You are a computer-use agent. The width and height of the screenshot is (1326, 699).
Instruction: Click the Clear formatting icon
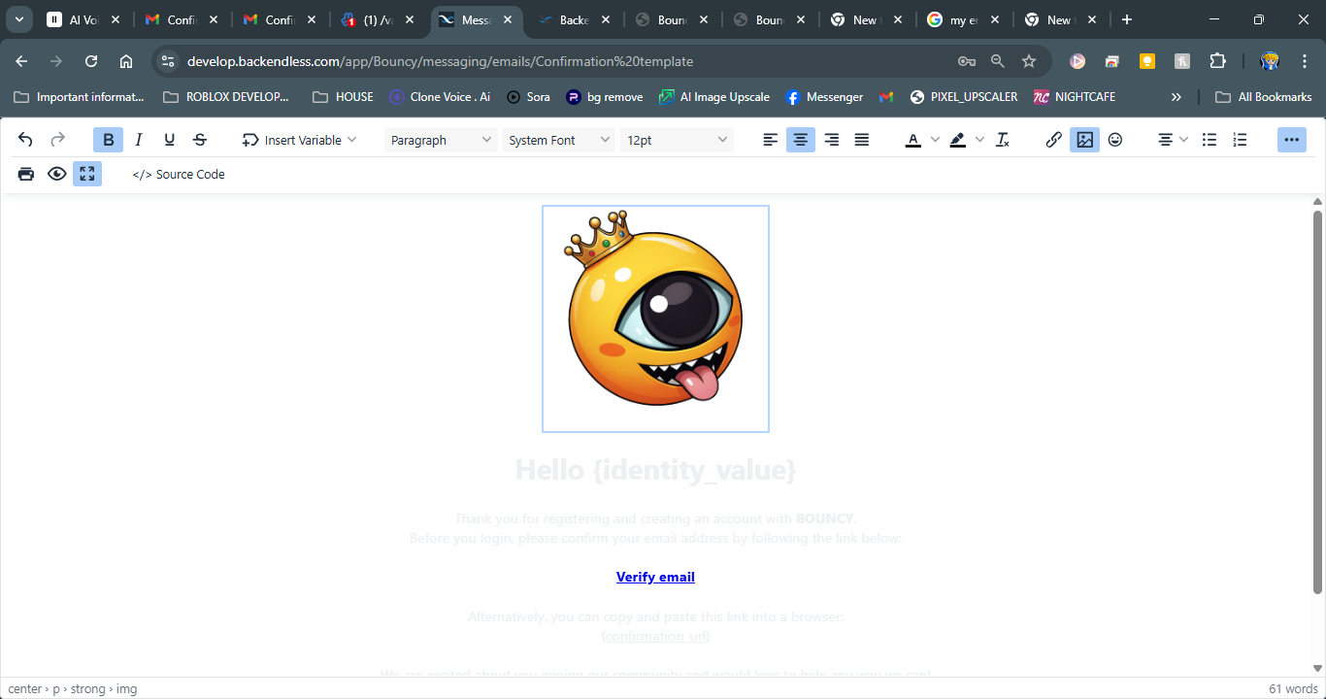coord(1003,140)
